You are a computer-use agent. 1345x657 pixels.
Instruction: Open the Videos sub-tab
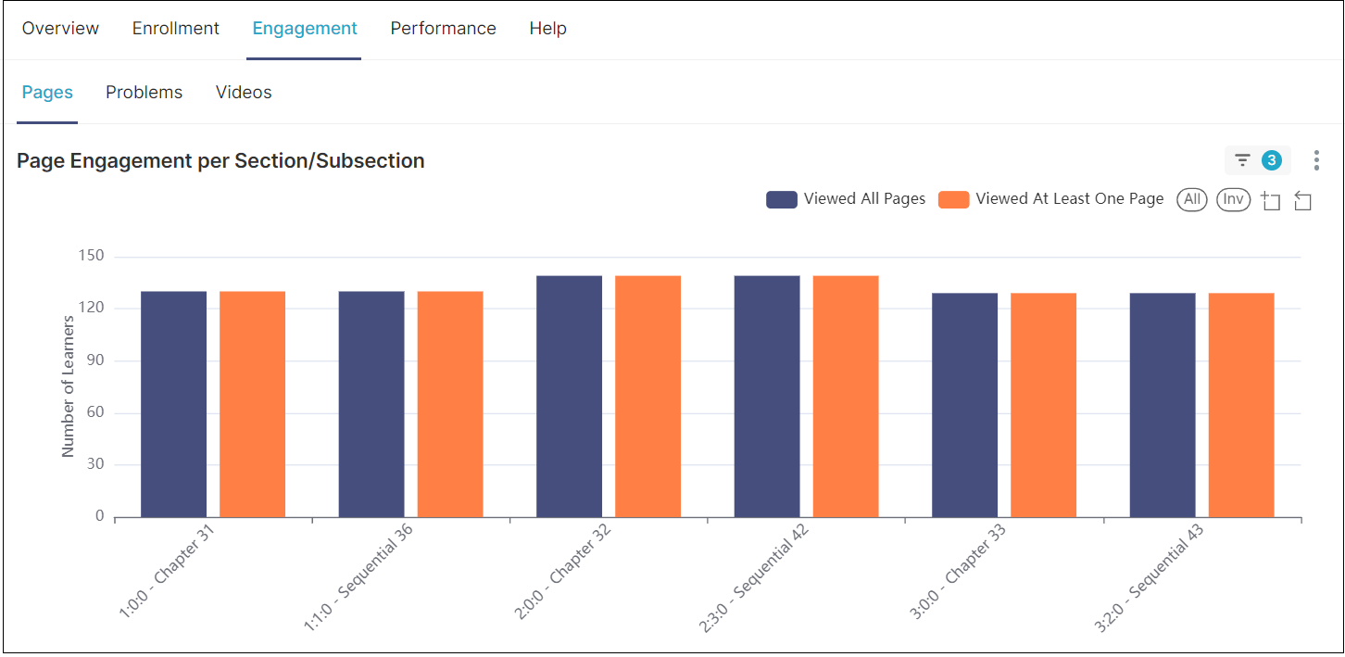click(244, 93)
